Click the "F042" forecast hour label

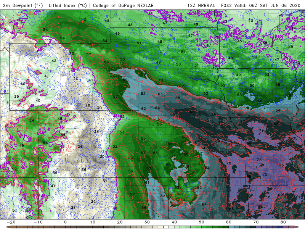pyautogui.click(x=226, y=5)
